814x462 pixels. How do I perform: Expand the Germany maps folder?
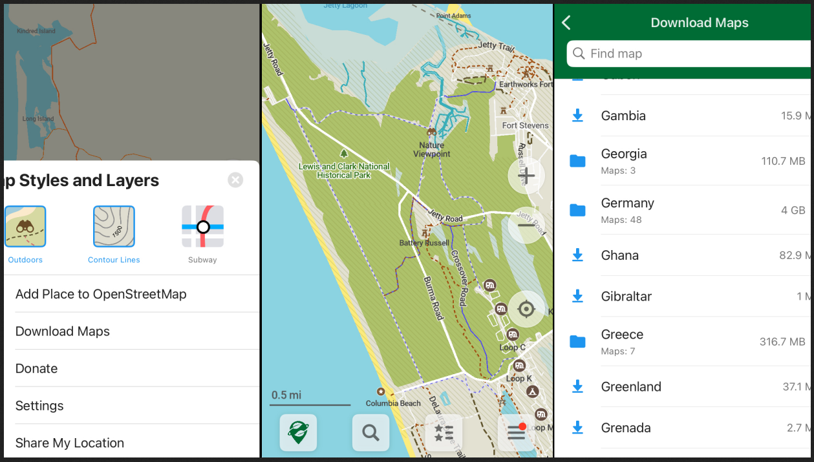click(577, 210)
